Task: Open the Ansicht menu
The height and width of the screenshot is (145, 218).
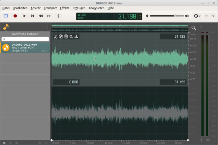Action: (x=36, y=8)
